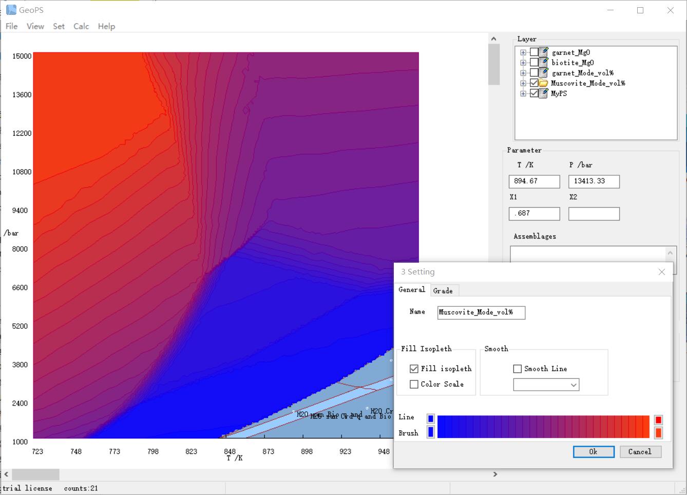Image resolution: width=687 pixels, height=495 pixels.
Task: Pick the red Line end color swatch
Action: point(658,419)
